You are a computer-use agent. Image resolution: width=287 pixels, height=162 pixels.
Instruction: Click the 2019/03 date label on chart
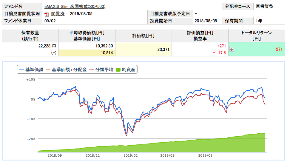[167, 156]
